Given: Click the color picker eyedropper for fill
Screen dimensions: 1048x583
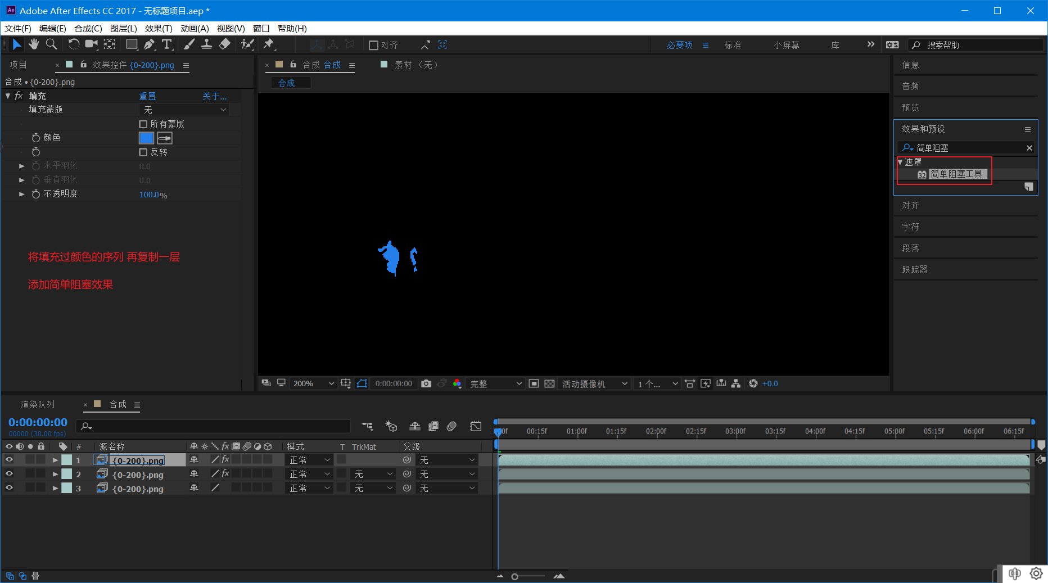Looking at the screenshot, I should coord(165,138).
